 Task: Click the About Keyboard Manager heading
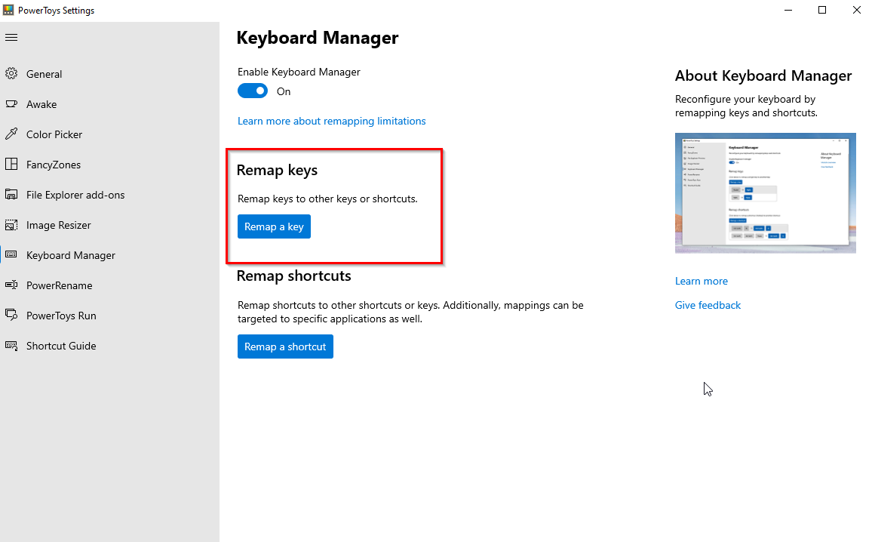[763, 75]
